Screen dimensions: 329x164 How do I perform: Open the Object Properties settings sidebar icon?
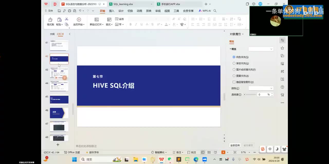(x=282, y=40)
